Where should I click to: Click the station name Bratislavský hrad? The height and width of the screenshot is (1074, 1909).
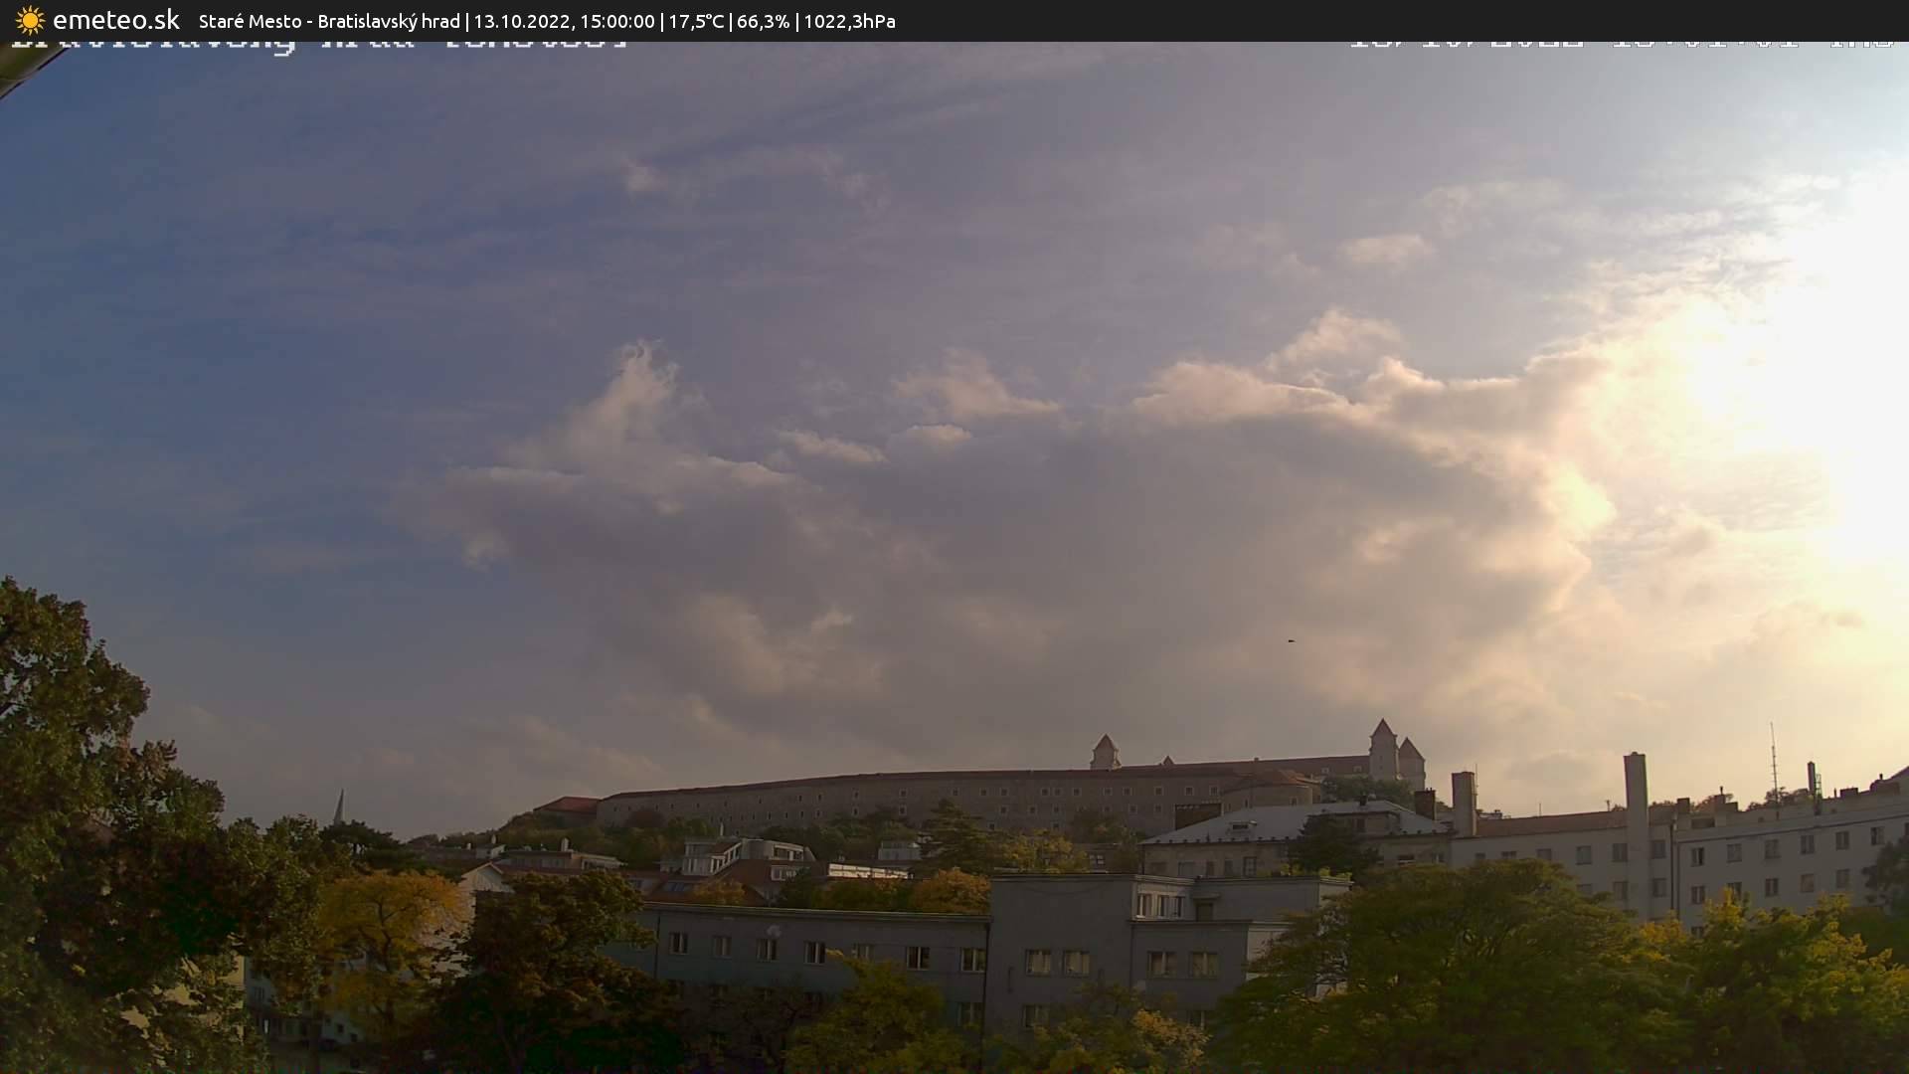click(390, 20)
